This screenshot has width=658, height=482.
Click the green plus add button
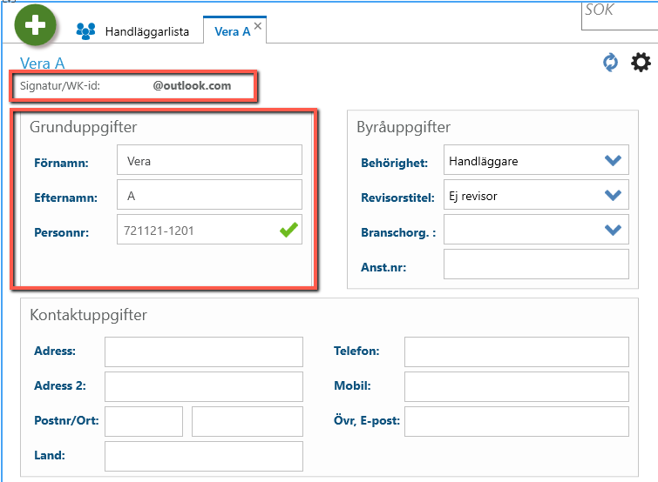35,24
